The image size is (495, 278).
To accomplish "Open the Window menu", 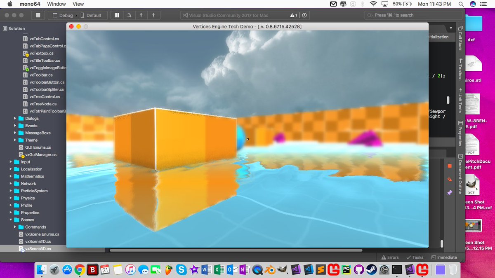I will pos(57,4).
